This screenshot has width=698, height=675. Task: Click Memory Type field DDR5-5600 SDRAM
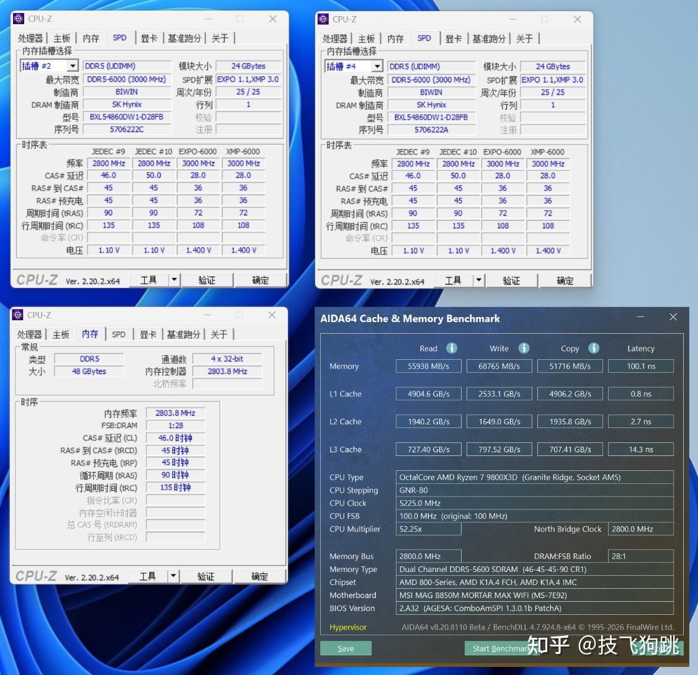click(x=534, y=569)
